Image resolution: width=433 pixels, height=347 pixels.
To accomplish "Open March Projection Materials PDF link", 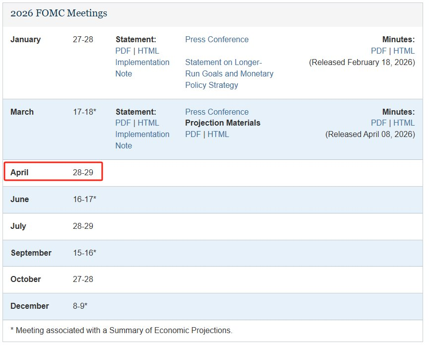I will [x=193, y=134].
